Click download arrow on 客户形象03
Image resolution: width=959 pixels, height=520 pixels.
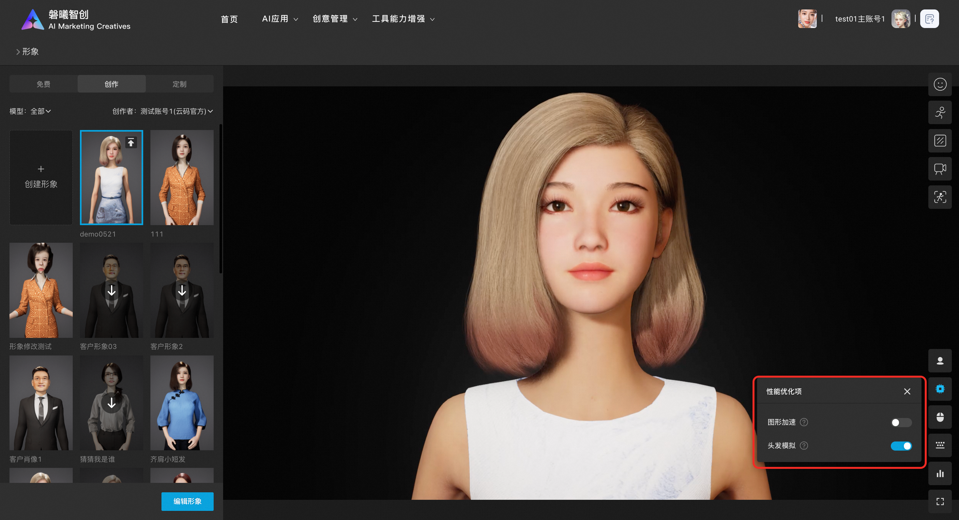111,291
